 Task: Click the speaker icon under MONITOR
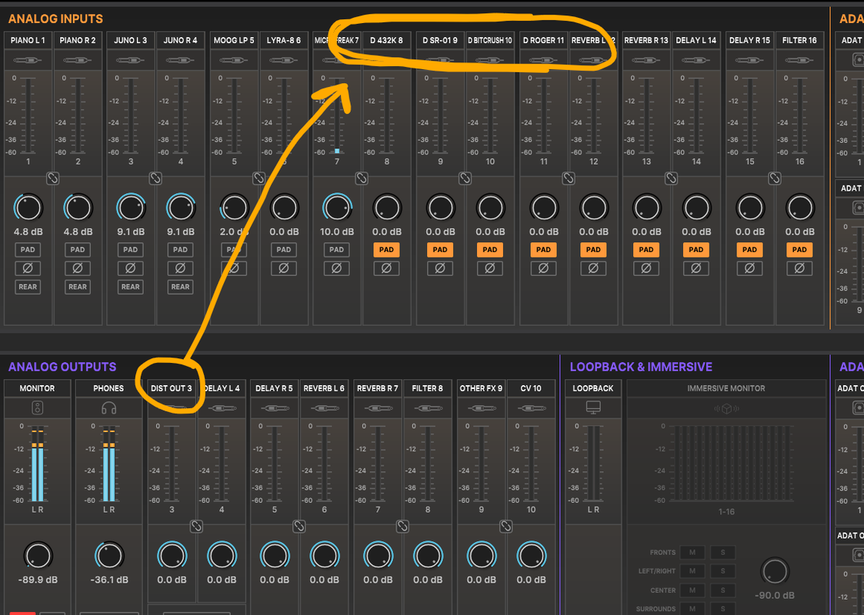(37, 408)
